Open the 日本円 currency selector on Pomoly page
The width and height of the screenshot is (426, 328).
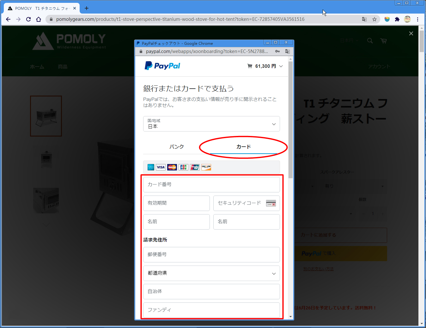pos(349,40)
